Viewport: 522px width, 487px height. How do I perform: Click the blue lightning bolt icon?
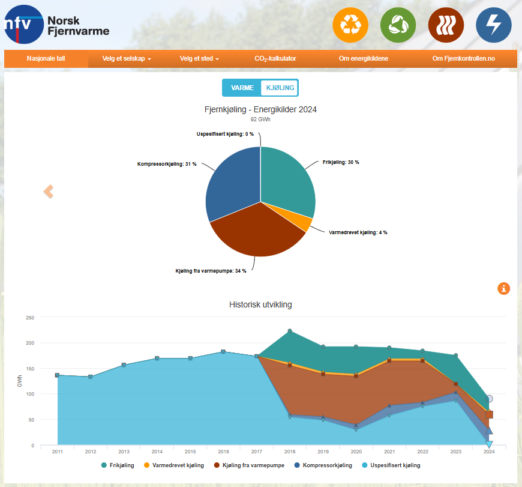point(493,25)
